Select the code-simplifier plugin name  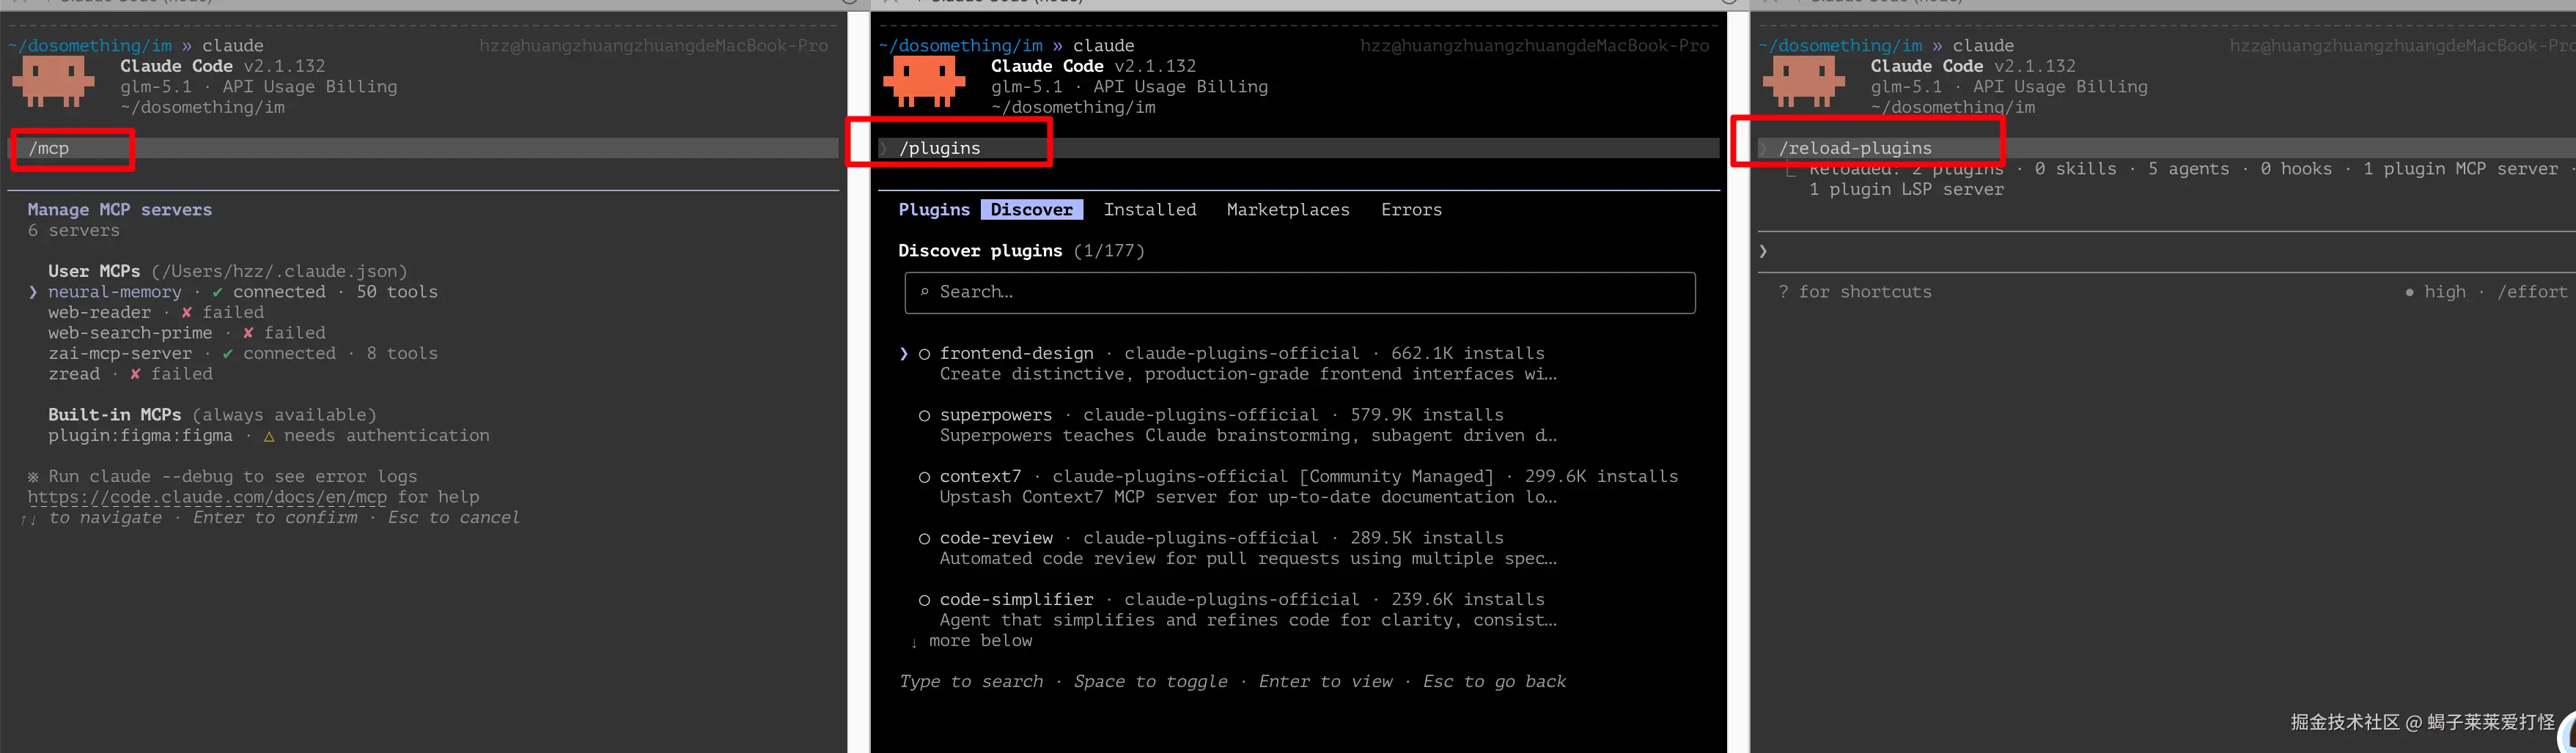click(1017, 600)
